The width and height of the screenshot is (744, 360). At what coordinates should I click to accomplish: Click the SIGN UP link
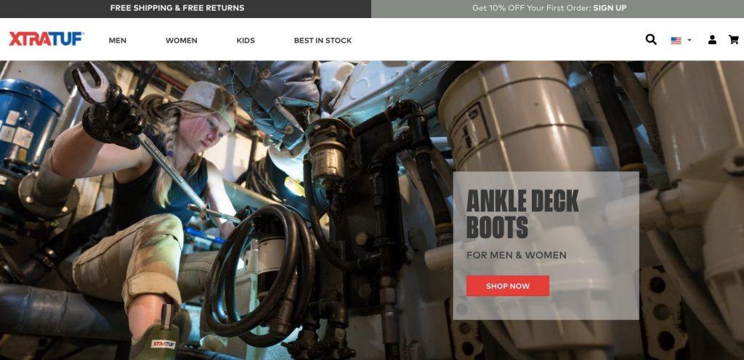click(610, 8)
